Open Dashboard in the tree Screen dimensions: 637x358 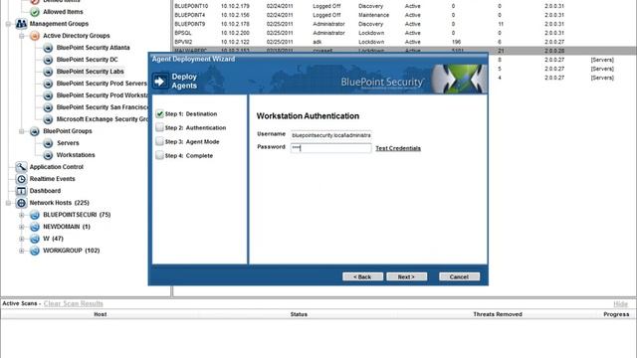click(45, 191)
